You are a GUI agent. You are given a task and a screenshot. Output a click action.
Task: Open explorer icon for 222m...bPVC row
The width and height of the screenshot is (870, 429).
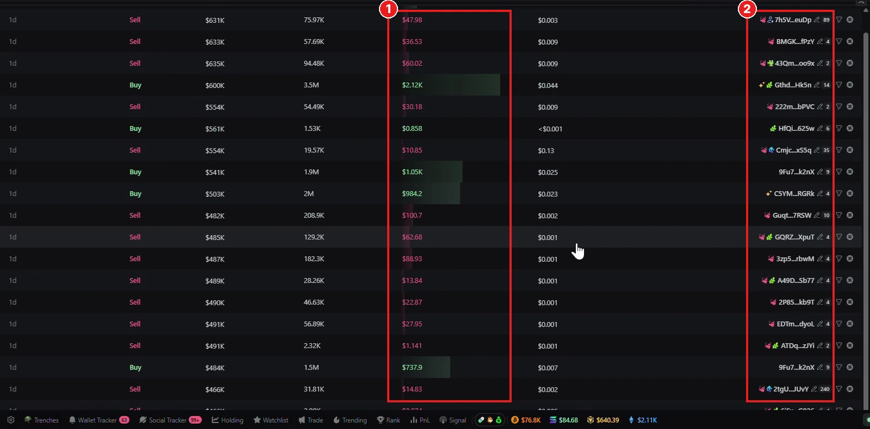(850, 106)
